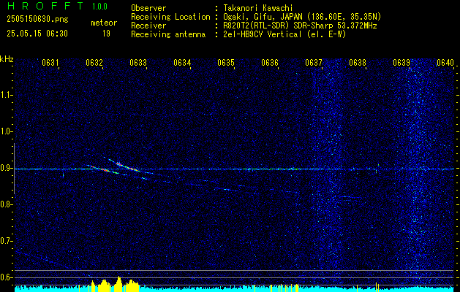Click the 0632 time marker
This screenshot has height=292, width=460.
(94, 63)
